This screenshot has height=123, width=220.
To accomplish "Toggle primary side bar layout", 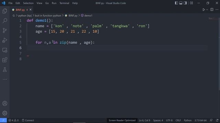I will (176, 3).
